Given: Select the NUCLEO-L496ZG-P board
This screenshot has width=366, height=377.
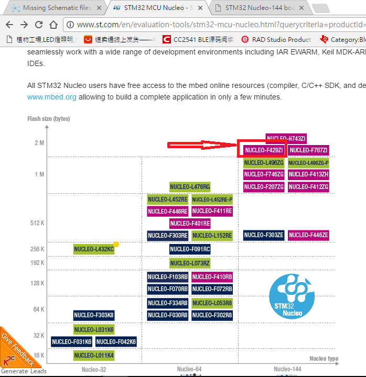Looking at the screenshot, I should point(308,163).
